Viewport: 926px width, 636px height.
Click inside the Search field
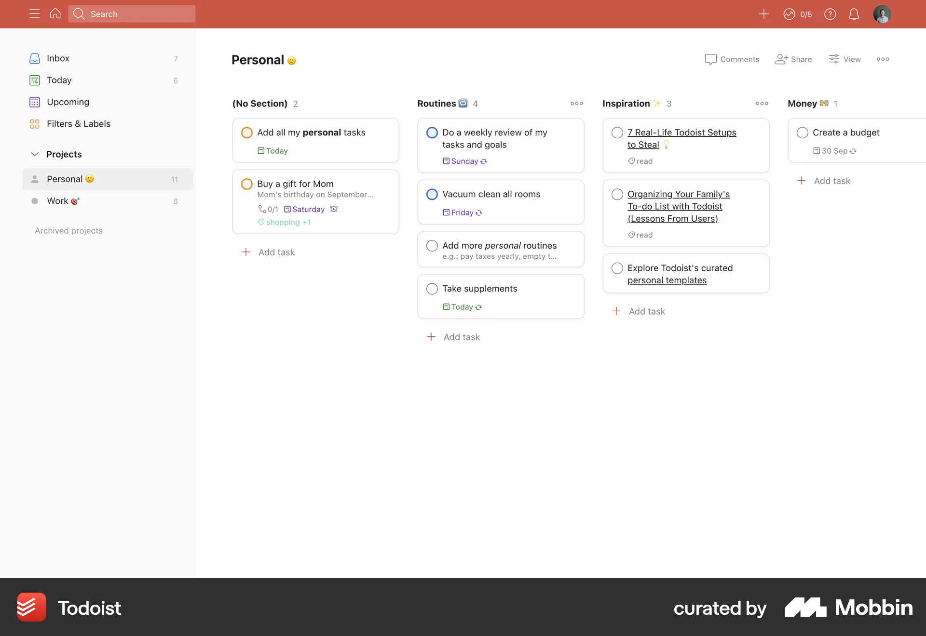[131, 13]
